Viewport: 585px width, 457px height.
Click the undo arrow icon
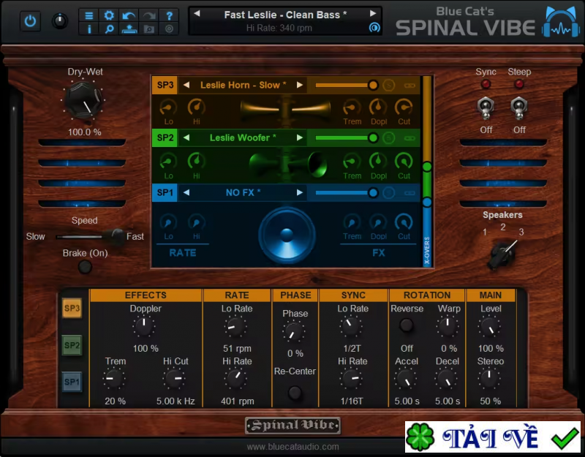pos(127,15)
